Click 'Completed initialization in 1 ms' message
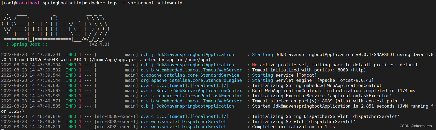The image size is (436, 130). (x=294, y=127)
